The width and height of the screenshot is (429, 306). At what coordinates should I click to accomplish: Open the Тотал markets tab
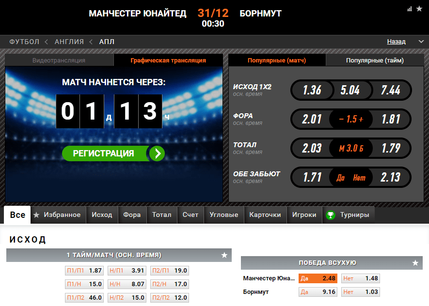162,215
